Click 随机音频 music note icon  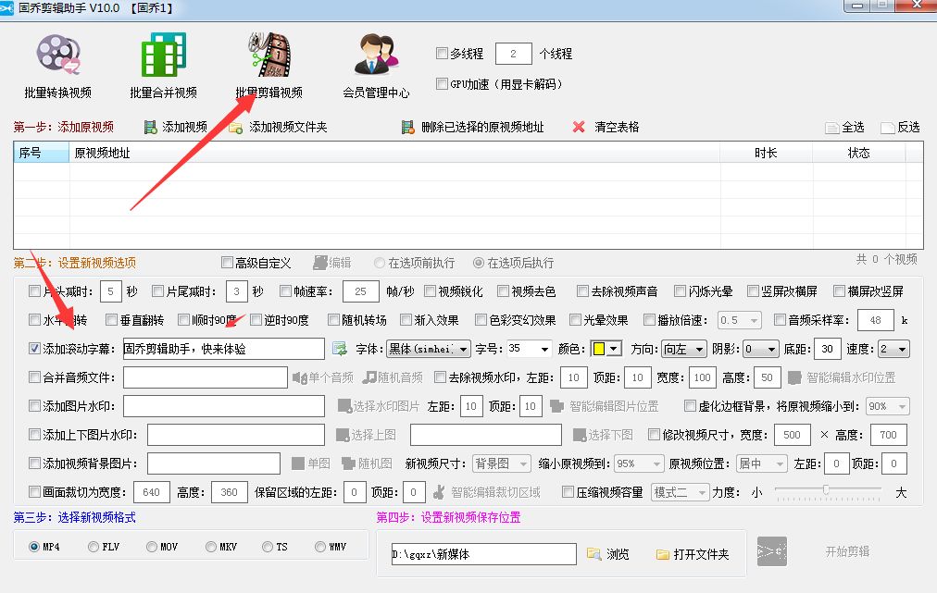370,377
